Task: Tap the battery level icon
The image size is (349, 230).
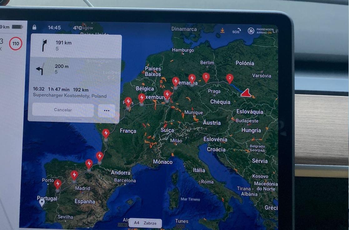Action: pyautogui.click(x=17, y=27)
